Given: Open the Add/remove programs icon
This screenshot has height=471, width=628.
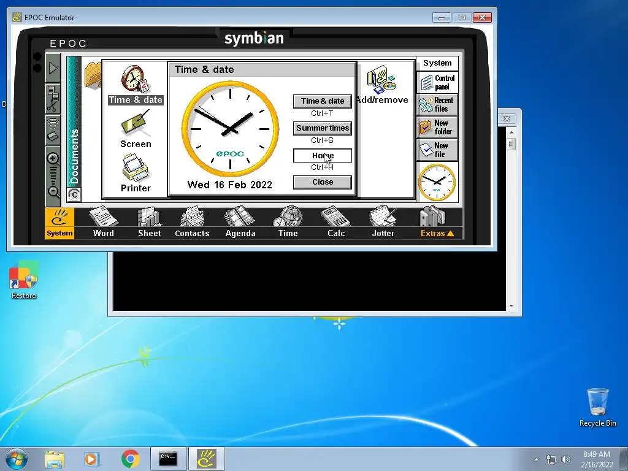Looking at the screenshot, I should (381, 85).
